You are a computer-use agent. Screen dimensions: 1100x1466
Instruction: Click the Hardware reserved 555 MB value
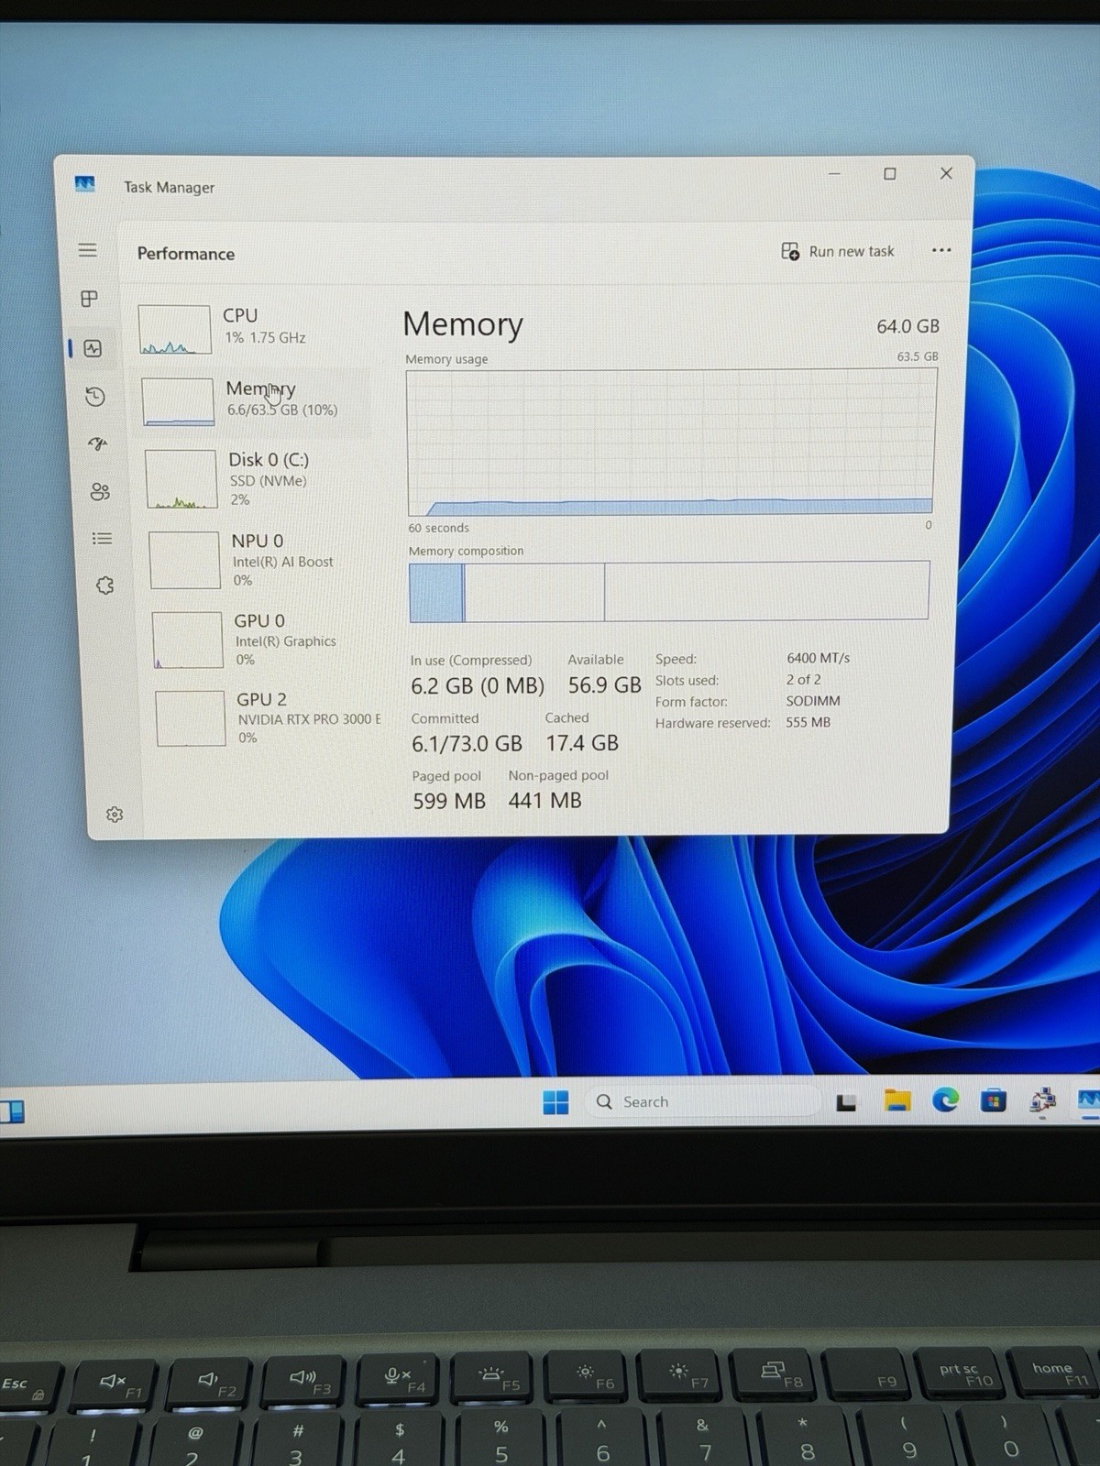click(x=808, y=722)
